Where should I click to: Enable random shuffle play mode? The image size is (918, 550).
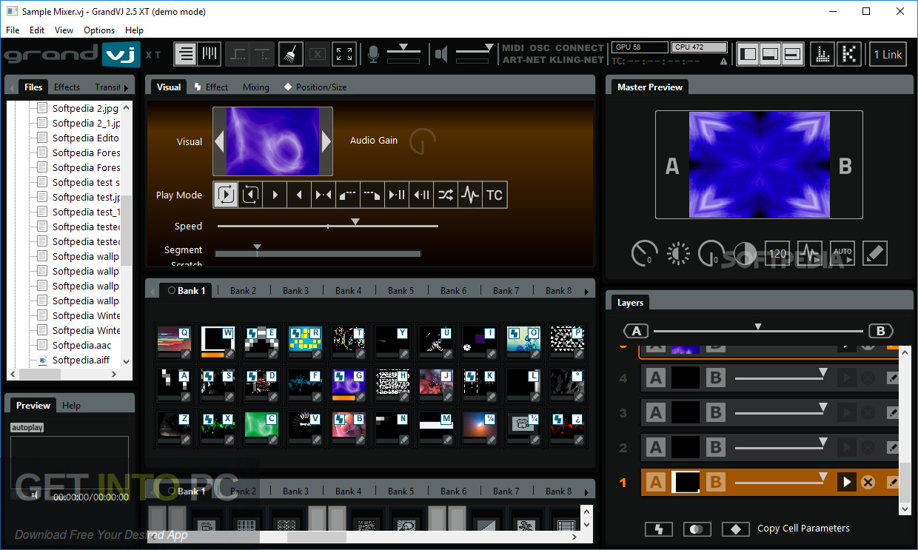click(x=446, y=195)
